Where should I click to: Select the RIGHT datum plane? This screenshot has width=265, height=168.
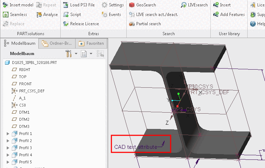point(25,70)
